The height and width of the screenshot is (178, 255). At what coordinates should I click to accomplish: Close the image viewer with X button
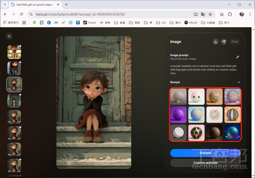[x=9, y=36]
